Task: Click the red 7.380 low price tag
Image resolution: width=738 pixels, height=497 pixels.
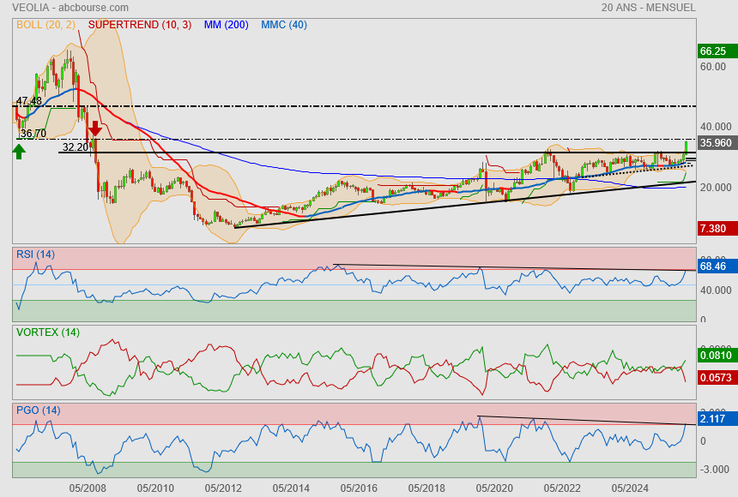Action: click(714, 229)
